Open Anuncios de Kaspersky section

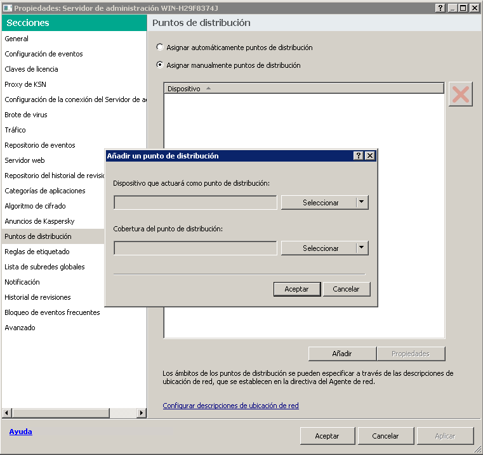[x=53, y=221]
